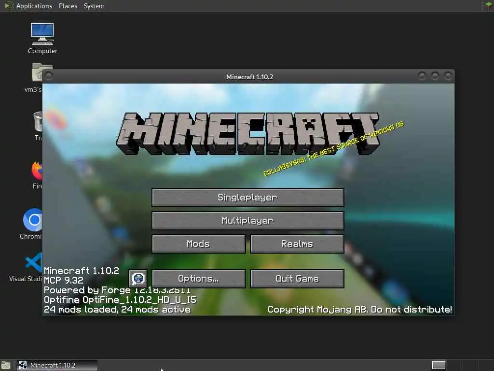The width and height of the screenshot is (494, 371).
Task: Minimize the Minecraft window
Action: 422,76
